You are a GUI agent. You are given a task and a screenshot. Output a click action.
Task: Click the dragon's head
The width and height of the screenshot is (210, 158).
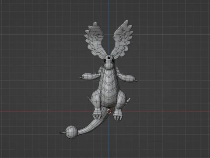tap(109, 61)
